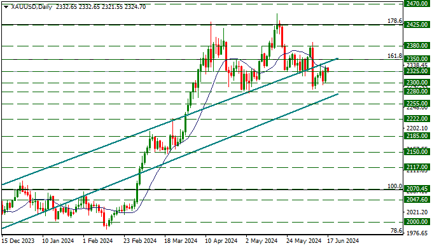
Task: Click the 178.6 Fibonacci level text
Action: click(394, 21)
